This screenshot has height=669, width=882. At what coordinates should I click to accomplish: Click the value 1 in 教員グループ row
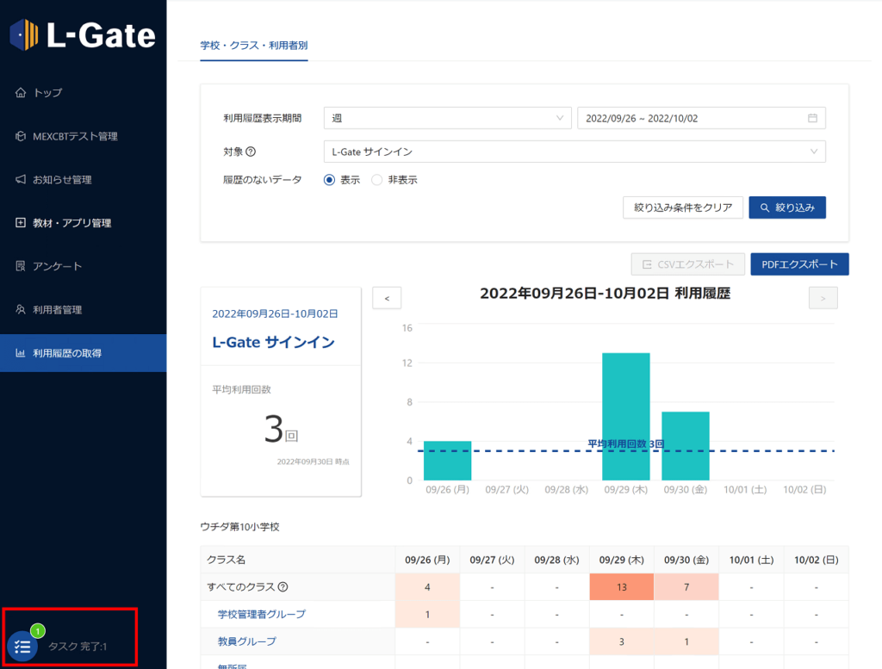[x=686, y=641]
